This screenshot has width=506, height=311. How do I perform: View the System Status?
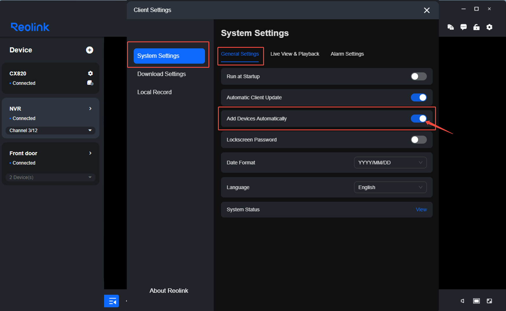[421, 209]
